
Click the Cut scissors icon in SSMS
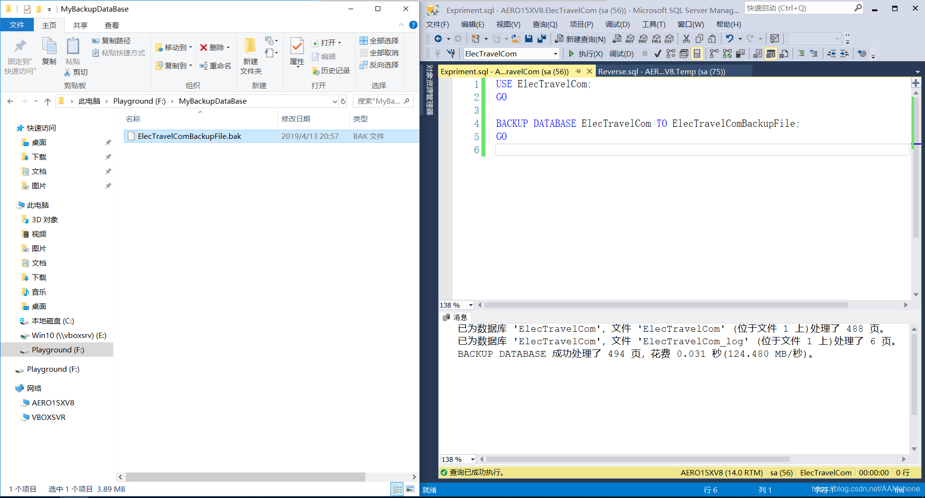coord(686,39)
